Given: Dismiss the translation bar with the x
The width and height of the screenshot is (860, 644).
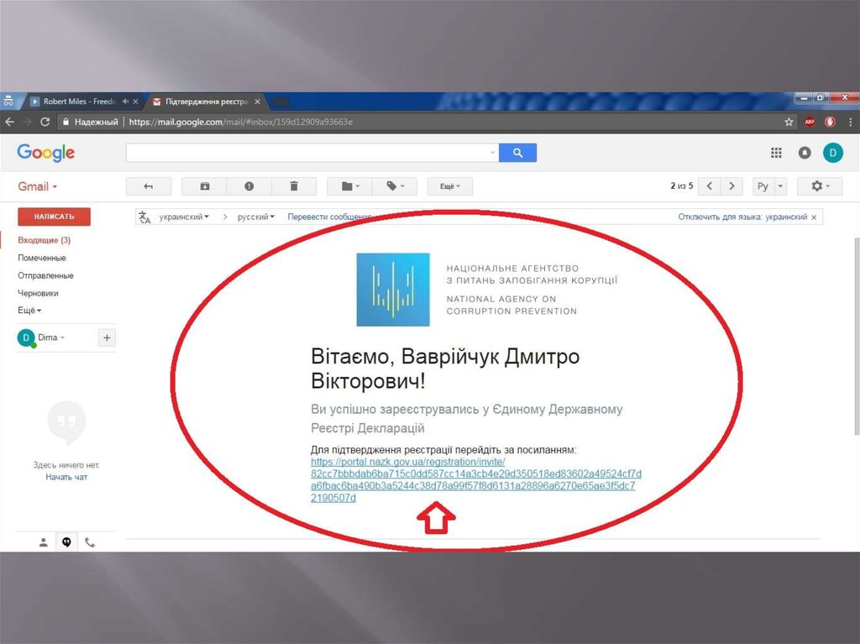Looking at the screenshot, I should pos(814,217).
